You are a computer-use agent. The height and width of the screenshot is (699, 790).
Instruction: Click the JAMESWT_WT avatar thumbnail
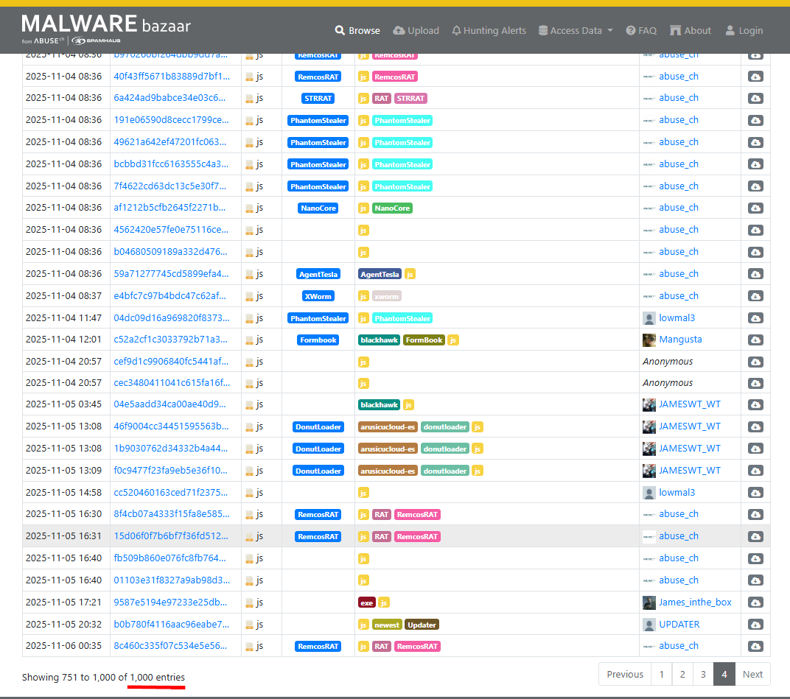(x=648, y=404)
